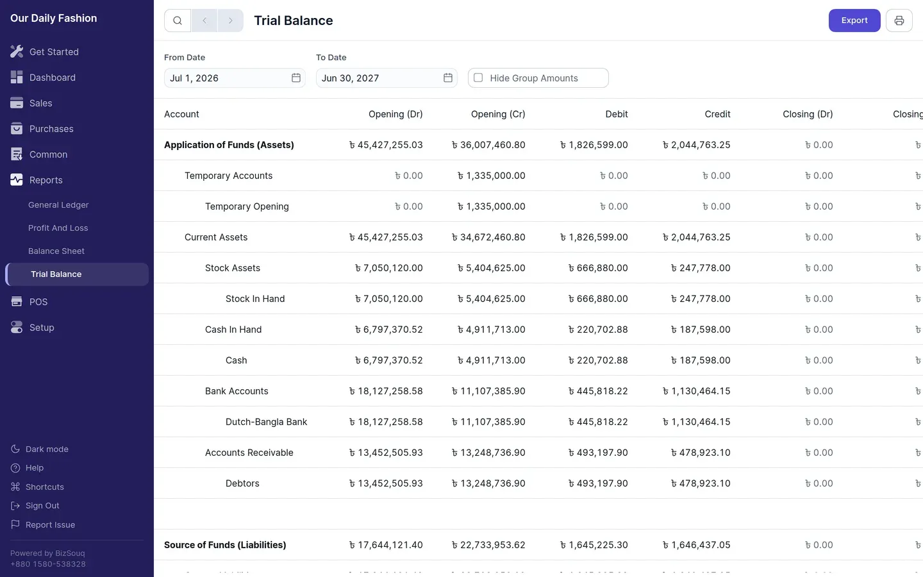Click the Reports label

point(46,180)
